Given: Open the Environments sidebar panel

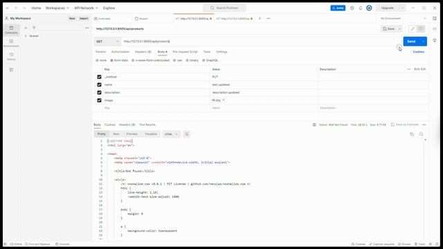Looking at the screenshot, I should pos(11,43).
